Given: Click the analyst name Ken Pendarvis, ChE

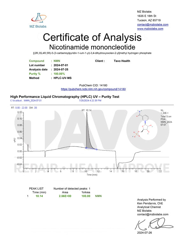Looking at the screenshot, I should point(150,203).
